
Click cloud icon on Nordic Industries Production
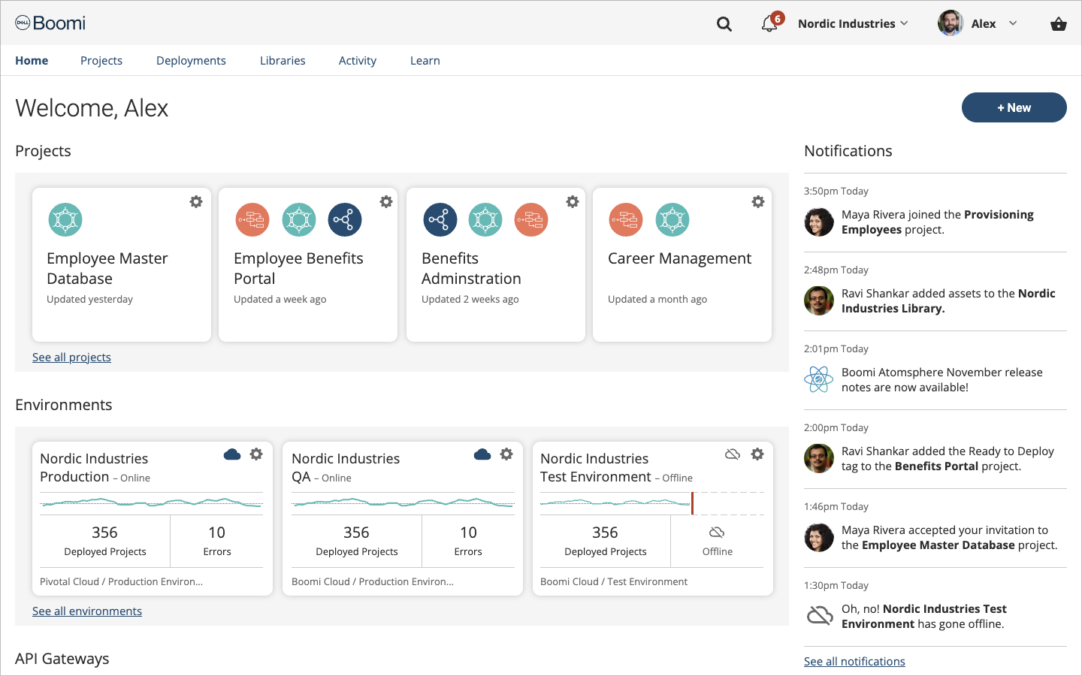tap(232, 454)
